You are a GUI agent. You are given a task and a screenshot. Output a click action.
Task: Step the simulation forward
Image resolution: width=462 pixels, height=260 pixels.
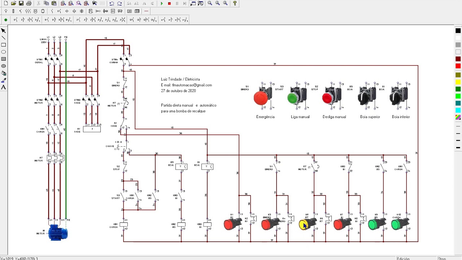(184, 3)
